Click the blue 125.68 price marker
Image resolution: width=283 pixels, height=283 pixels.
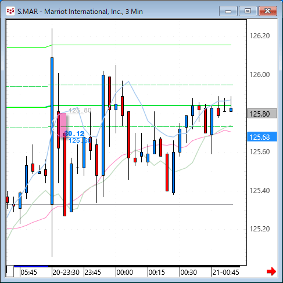point(262,137)
